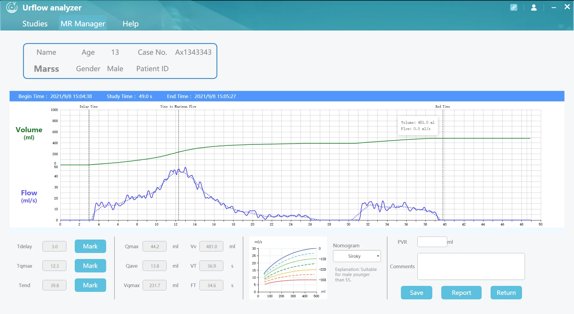Viewport: 574px width, 314px height.
Task: Generate a Report
Action: click(461, 292)
